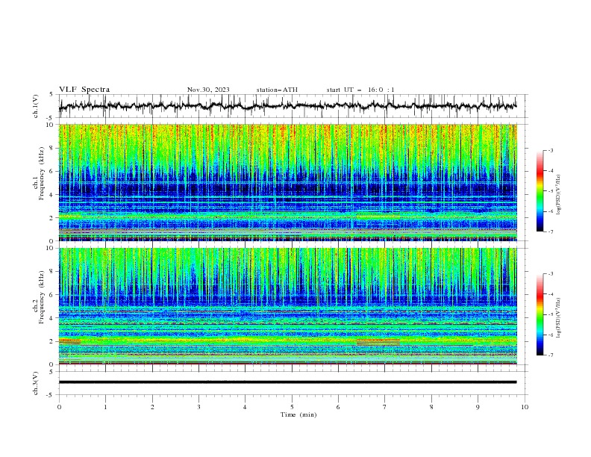This screenshot has width=591, height=457.
Task: Click the log(PSD) label beside ch.2 color bar
Action: [x=559, y=317]
